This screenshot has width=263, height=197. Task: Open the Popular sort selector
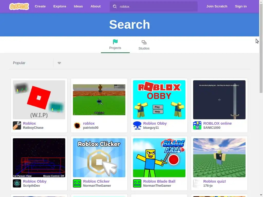click(37, 63)
